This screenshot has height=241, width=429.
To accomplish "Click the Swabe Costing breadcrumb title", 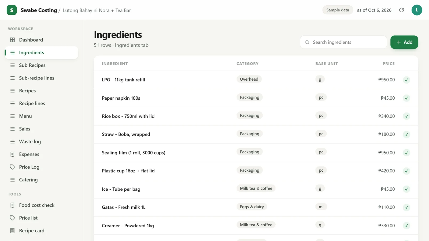I will click(x=39, y=10).
